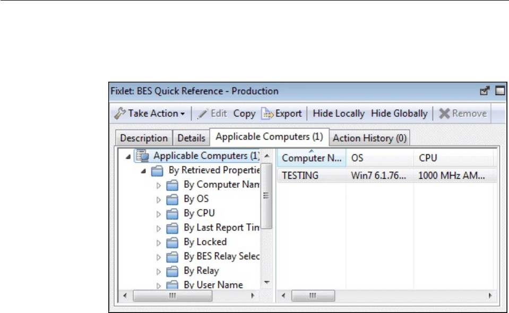Expand the By Last Report Time node
509x313 pixels.
click(159, 229)
